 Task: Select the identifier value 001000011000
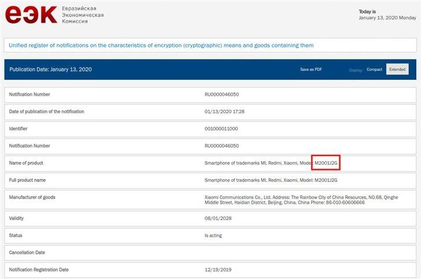pyautogui.click(x=221, y=129)
